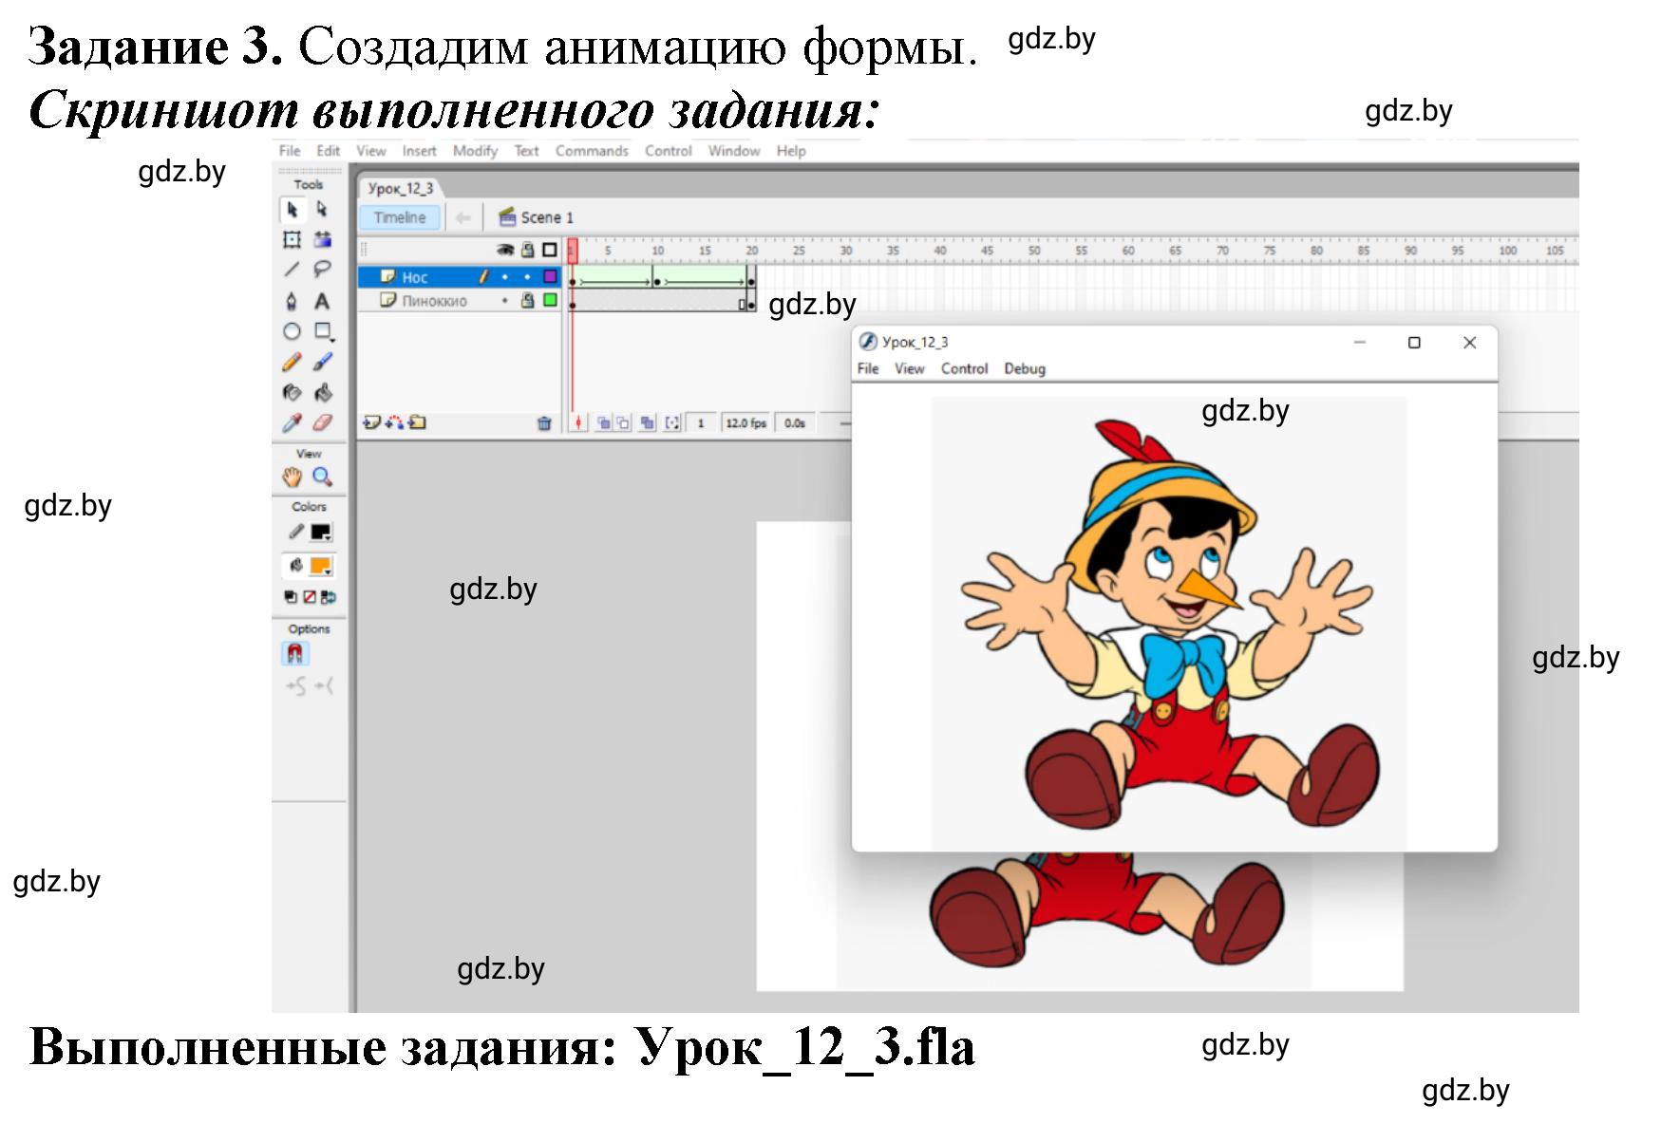The width and height of the screenshot is (1661, 1123).
Task: Toggle show all layers as outlines
Action: [x=550, y=251]
